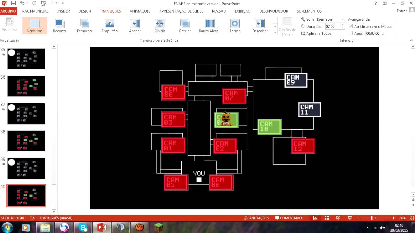This screenshot has width=415, height=233.
Task: Switch to Slide Sorter view
Action: [327, 218]
